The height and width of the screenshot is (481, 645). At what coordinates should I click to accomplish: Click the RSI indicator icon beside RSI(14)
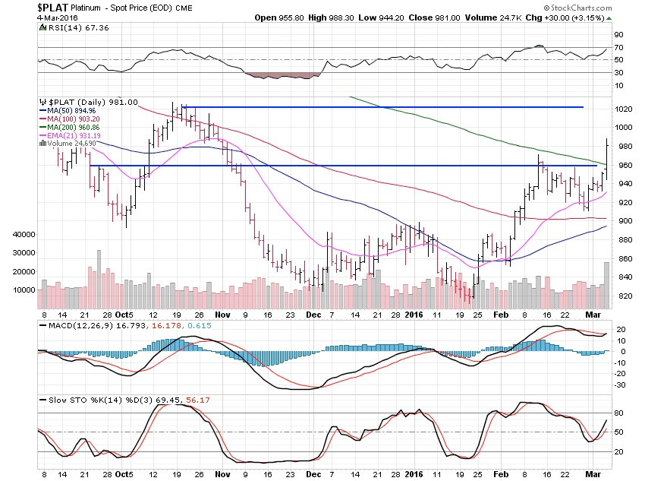[x=42, y=27]
